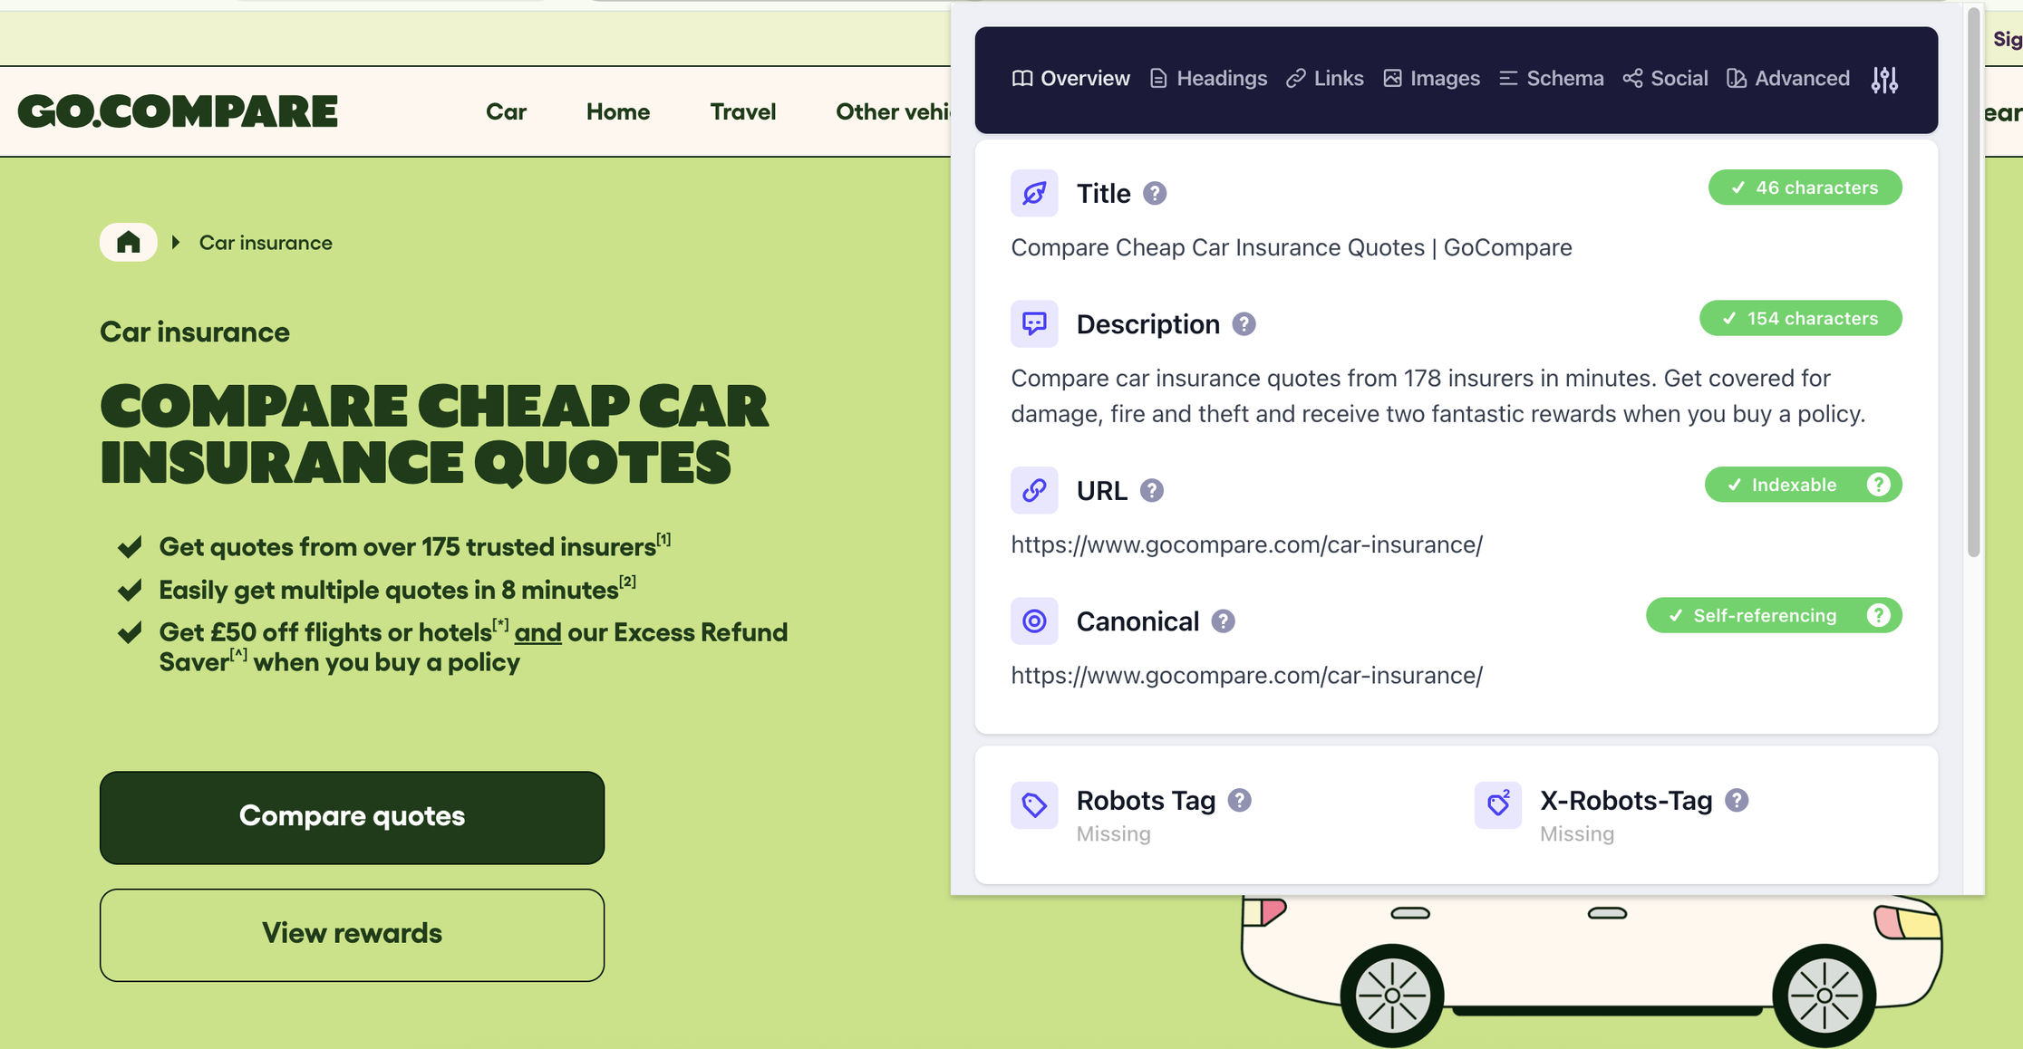Click the extension panel vertical scrollbar
The height and width of the screenshot is (1049, 2023).
1973,281
